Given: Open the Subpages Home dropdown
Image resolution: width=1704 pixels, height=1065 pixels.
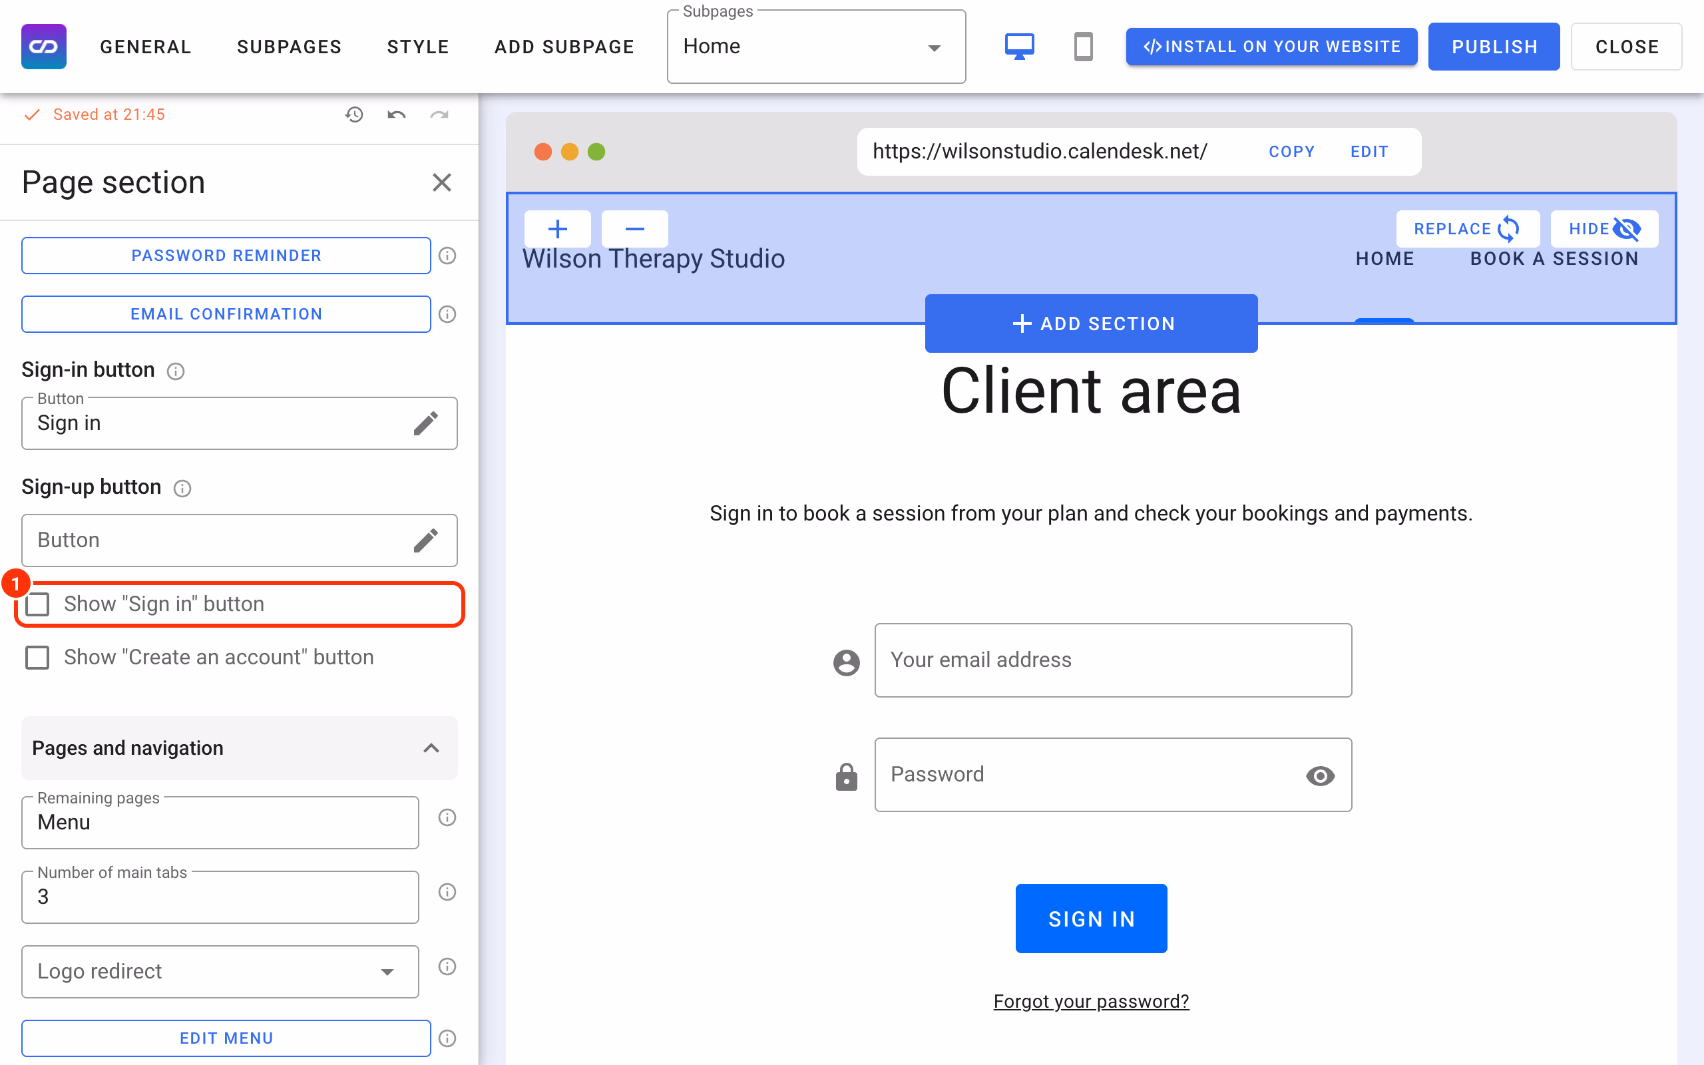Looking at the screenshot, I should (x=816, y=47).
